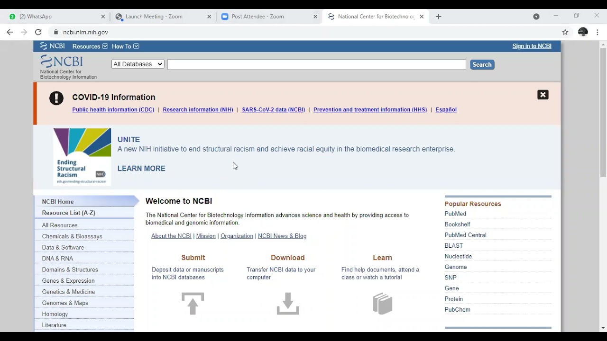The width and height of the screenshot is (607, 341).
Task: Select NCBI Home in sidebar
Action: (84, 201)
